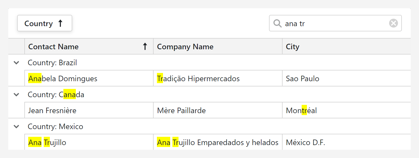Collapse the Country: Brazil group
The height and width of the screenshot is (158, 419).
pyautogui.click(x=17, y=63)
